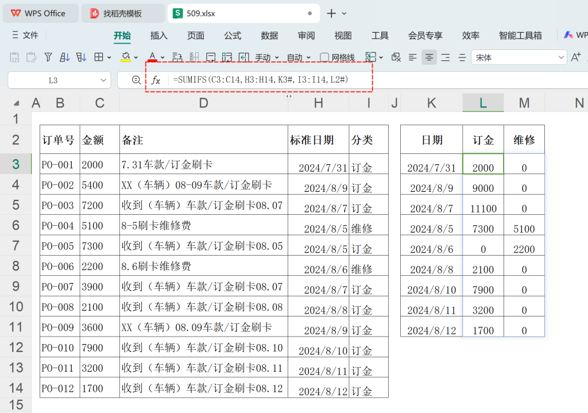This screenshot has width=588, height=413.
Task: Expand the name box L3 dropdown
Action: 103,80
